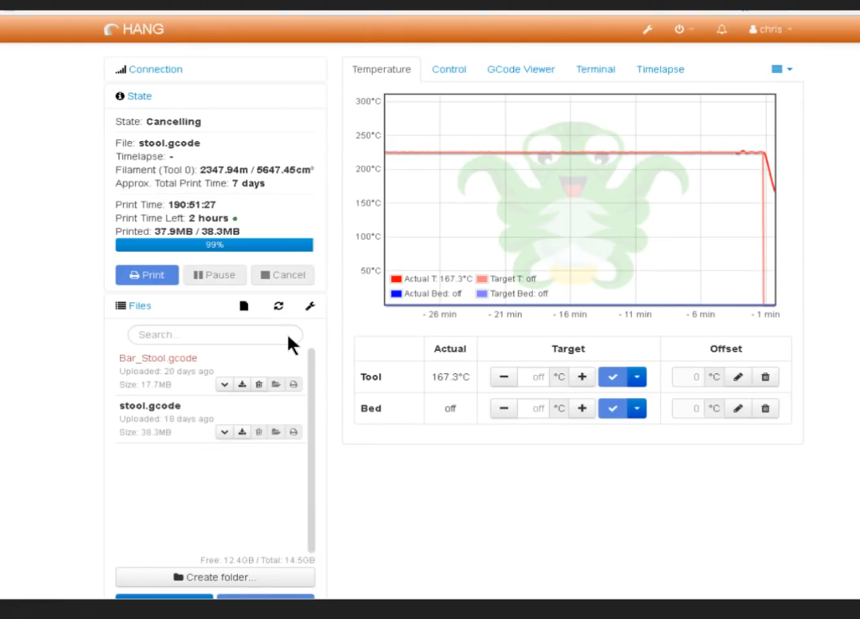Click the Tool target temperature field
This screenshot has height=619, width=860.
click(x=534, y=377)
